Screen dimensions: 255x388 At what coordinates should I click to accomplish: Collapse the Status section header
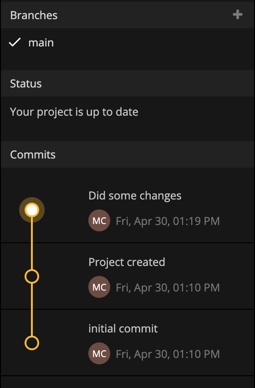[x=127, y=83]
